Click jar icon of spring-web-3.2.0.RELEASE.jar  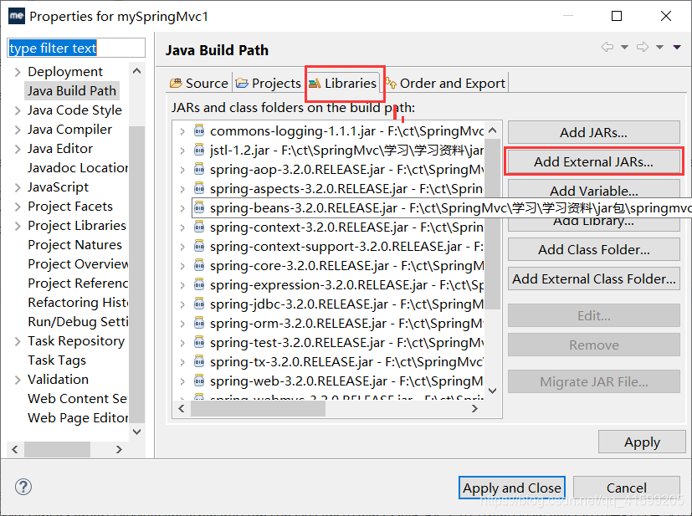click(x=199, y=381)
